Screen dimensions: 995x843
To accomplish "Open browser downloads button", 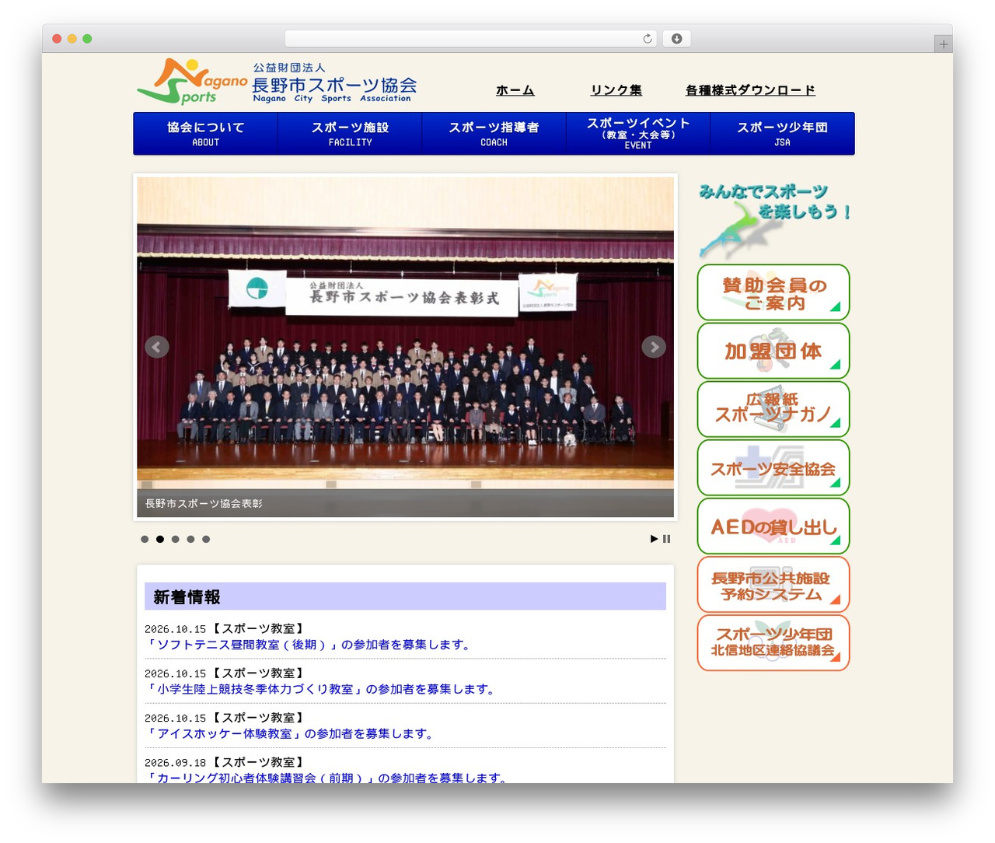I will tap(676, 39).
